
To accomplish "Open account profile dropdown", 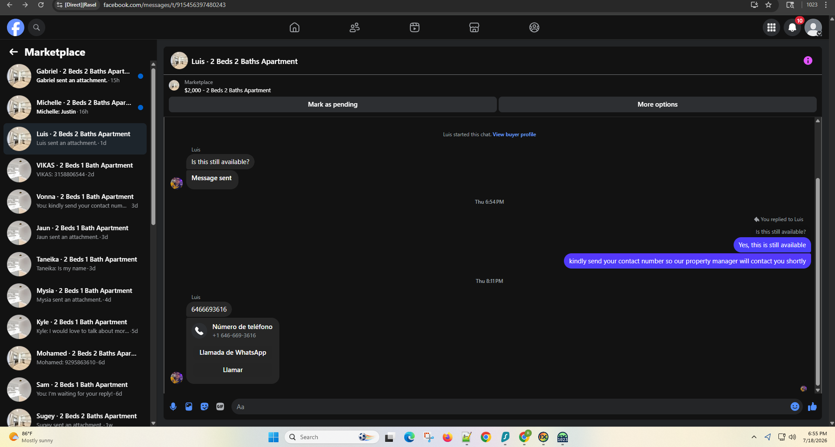I will point(813,27).
